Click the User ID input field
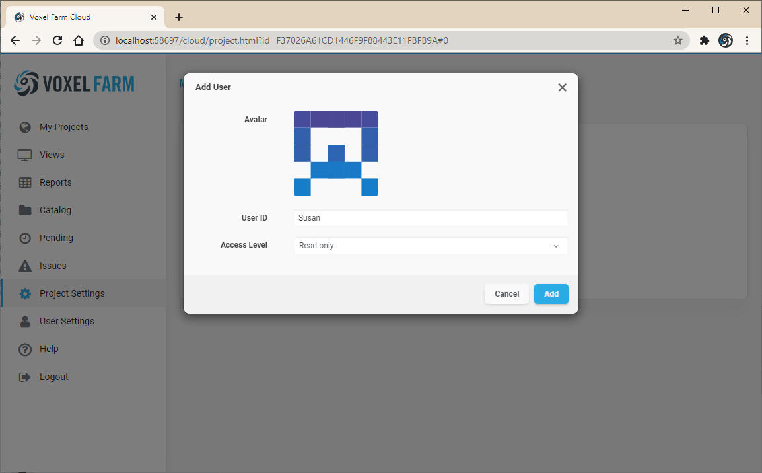 coord(431,218)
